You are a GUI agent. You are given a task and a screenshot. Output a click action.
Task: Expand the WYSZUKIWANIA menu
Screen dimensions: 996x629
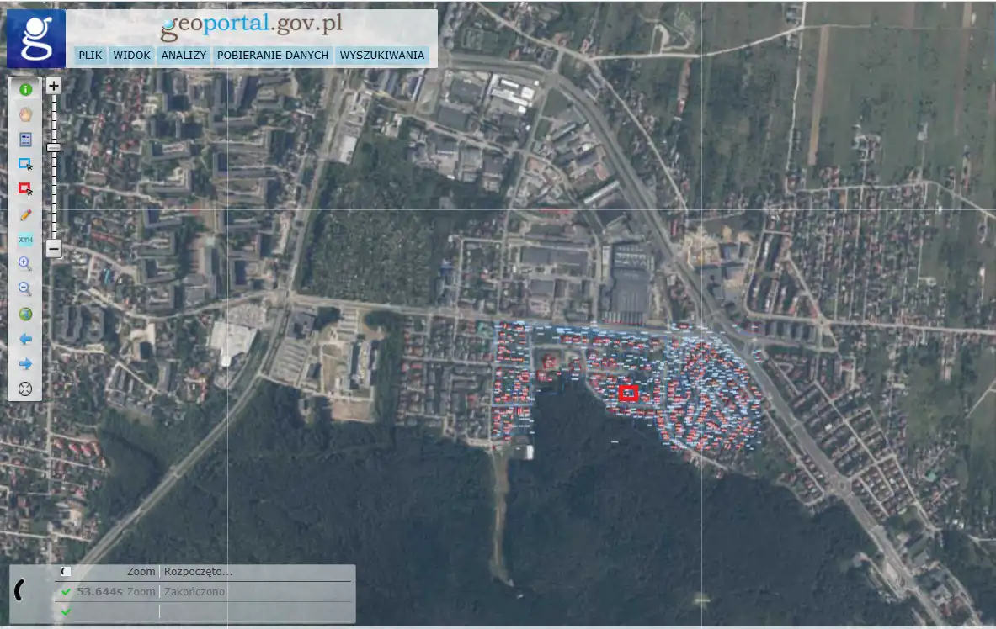pos(381,55)
